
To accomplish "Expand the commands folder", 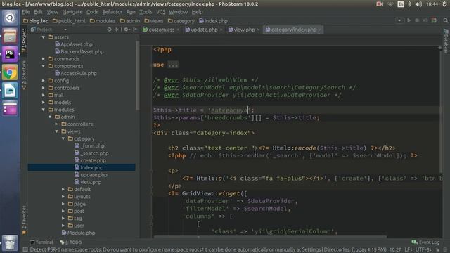I will coord(44,59).
